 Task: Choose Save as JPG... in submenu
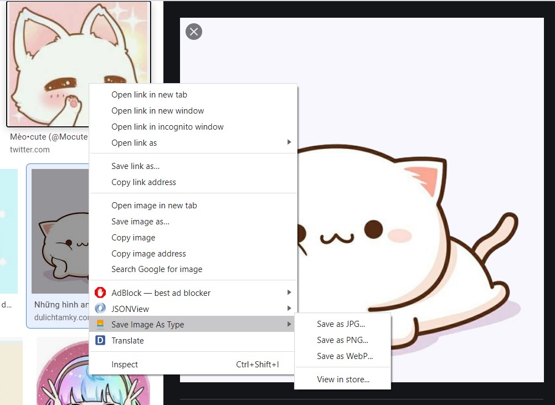click(343, 324)
